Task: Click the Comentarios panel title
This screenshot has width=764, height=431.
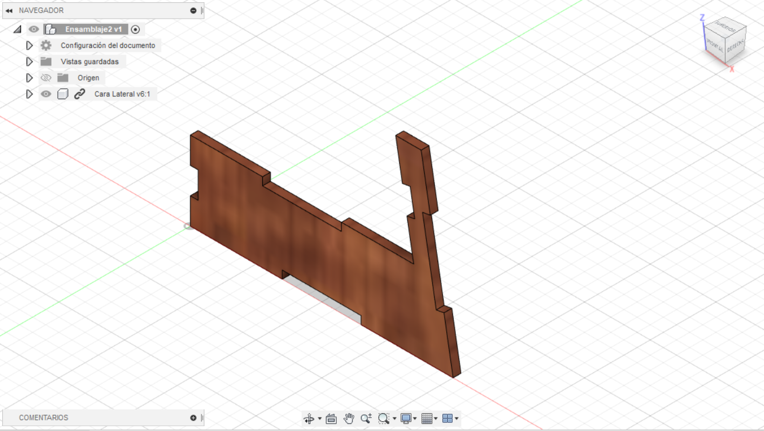Action: coord(44,418)
